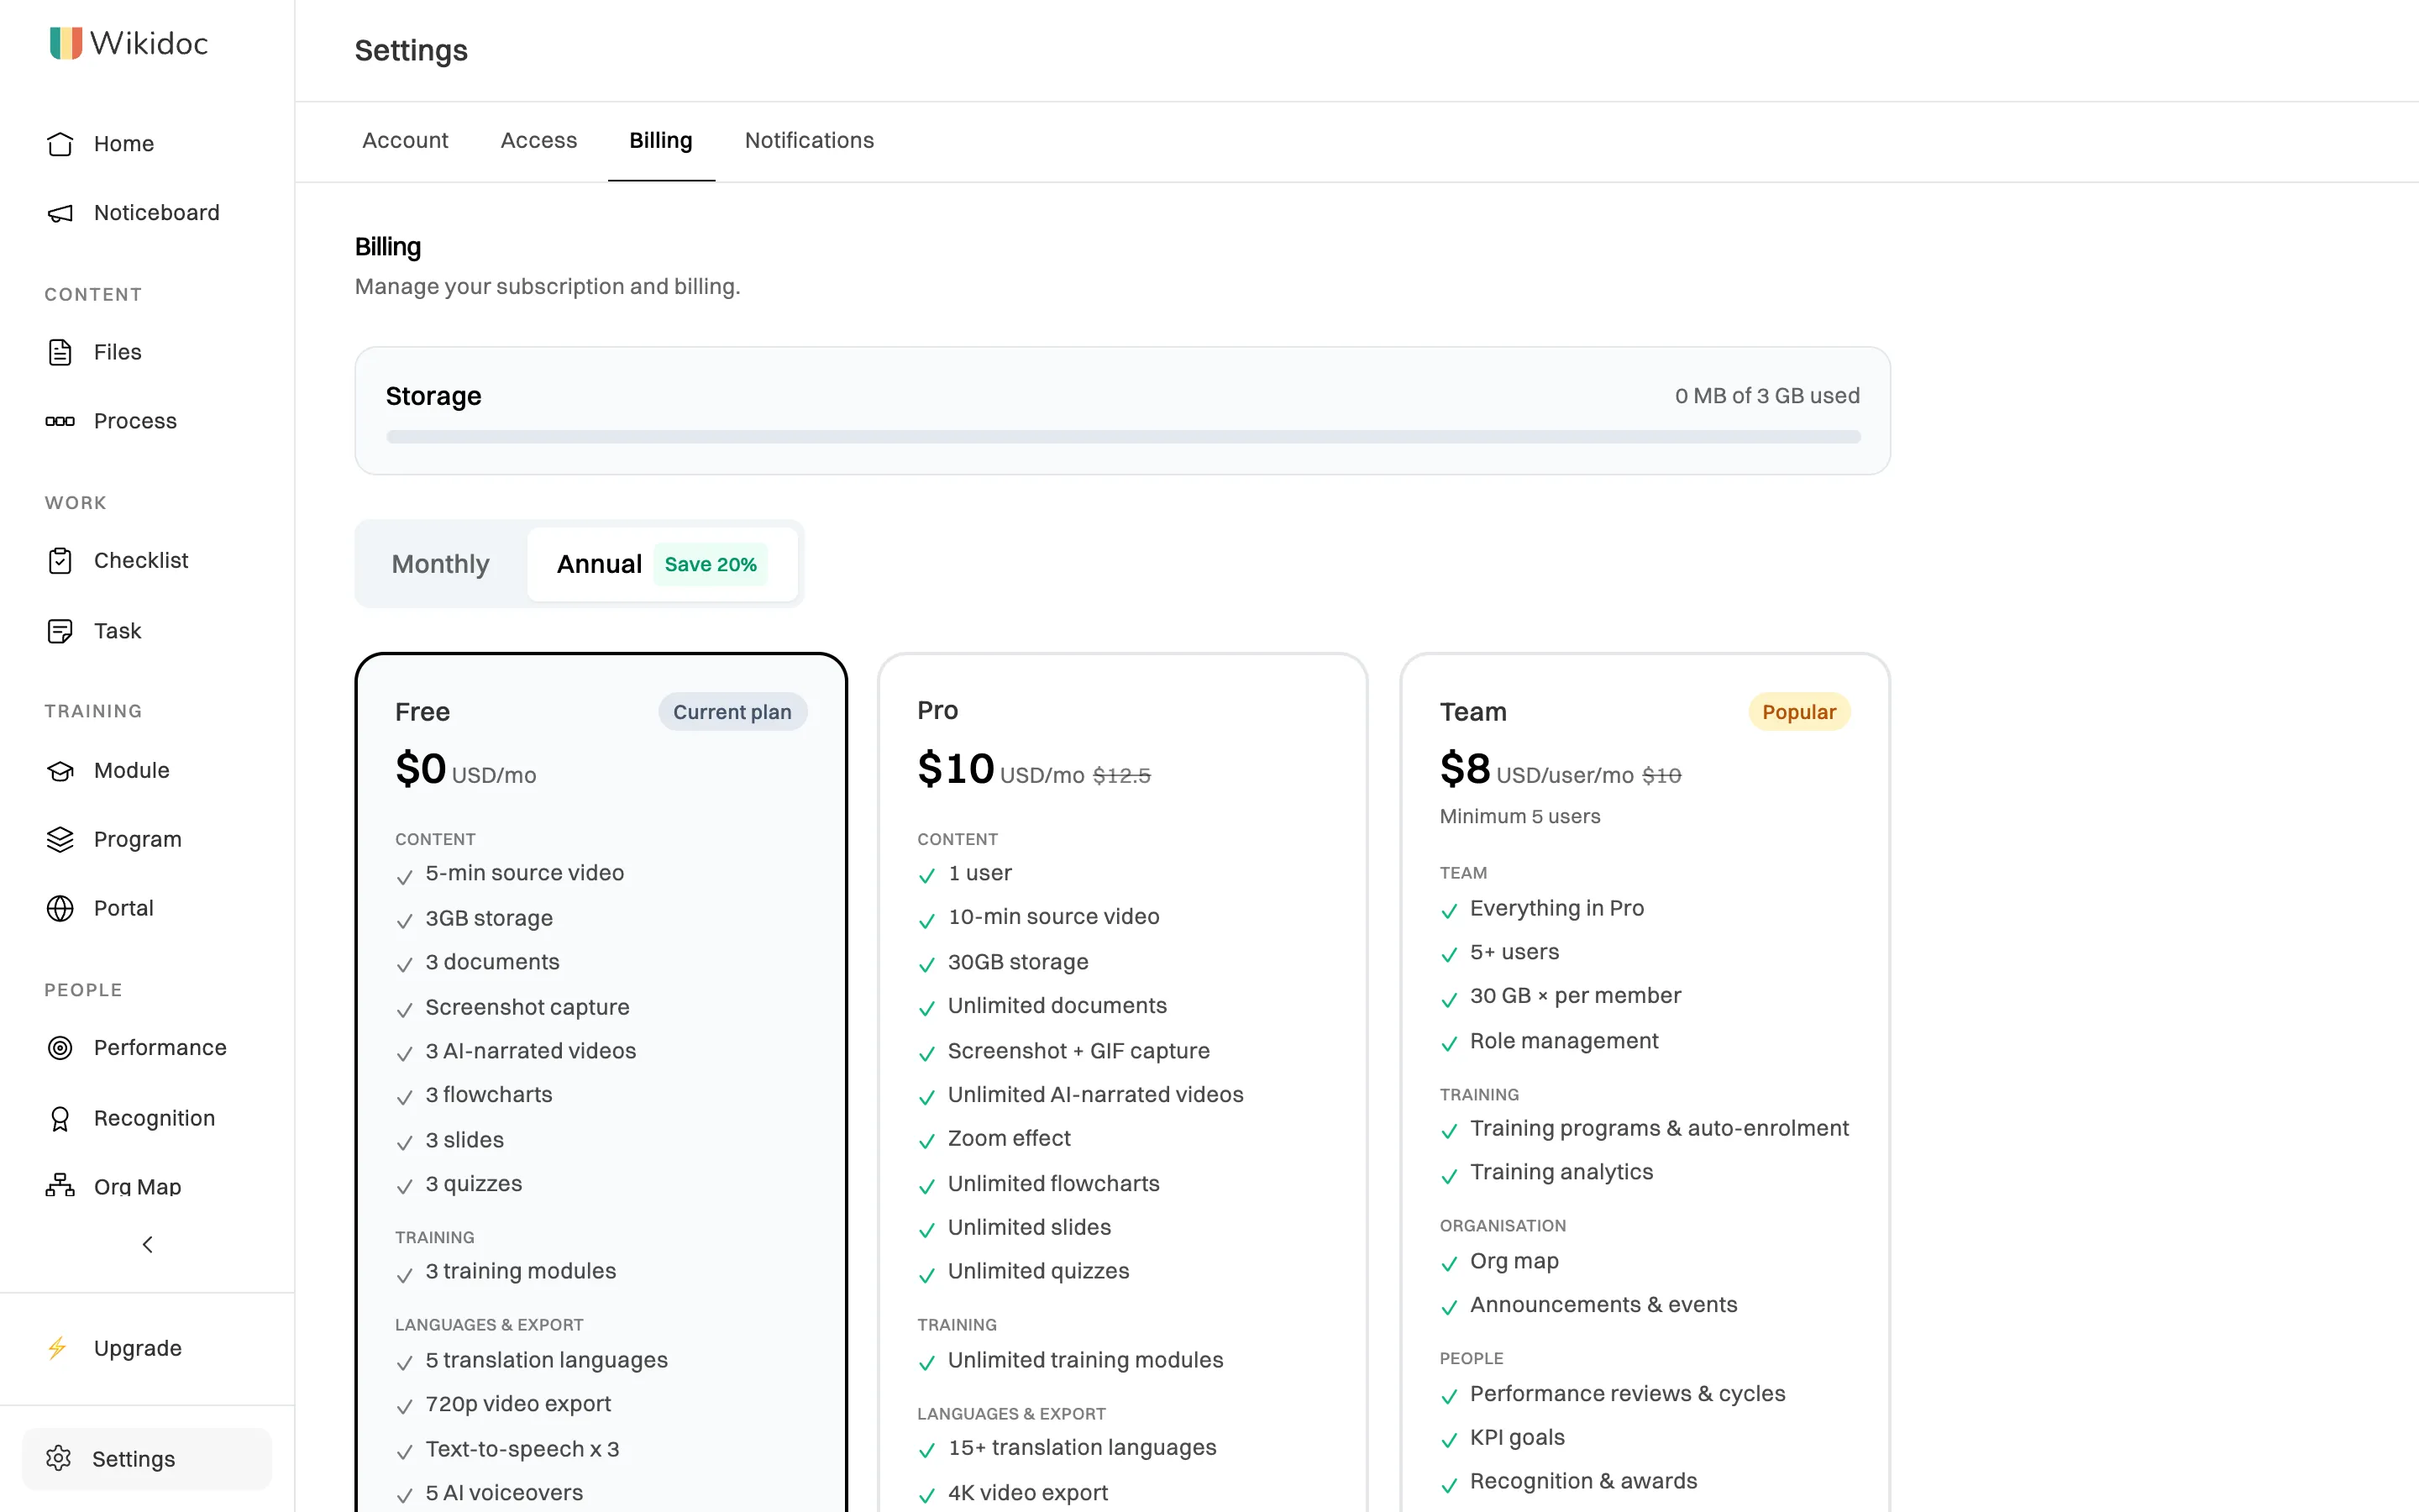The image size is (2419, 1512).
Task: Open Settings in the sidebar
Action: [x=147, y=1458]
